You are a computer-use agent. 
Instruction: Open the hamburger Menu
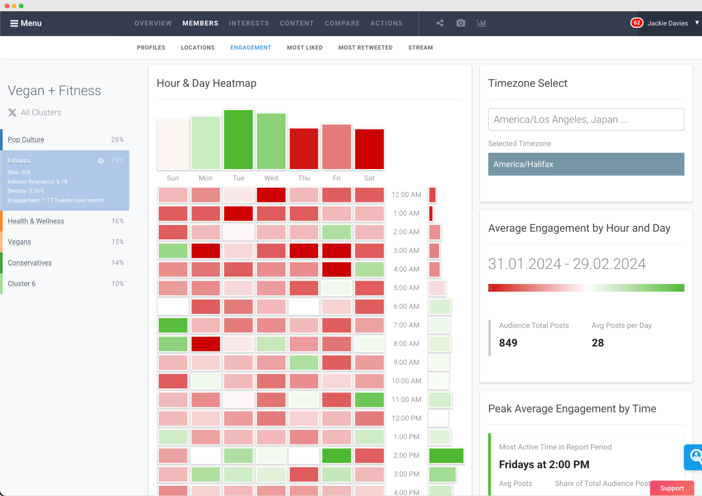point(26,23)
